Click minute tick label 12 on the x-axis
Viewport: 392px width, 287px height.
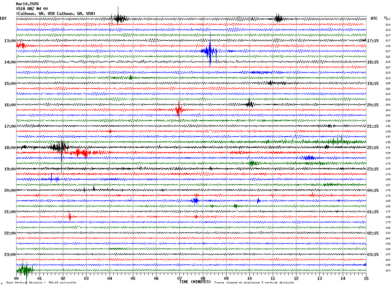(296, 278)
